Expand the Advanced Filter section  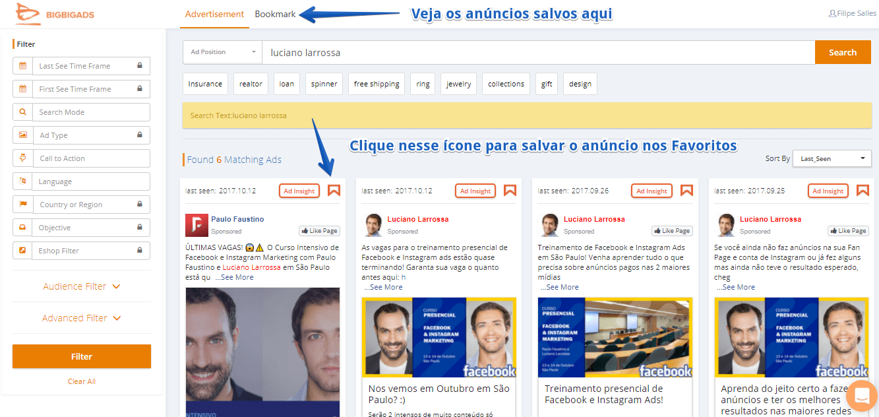[x=82, y=318]
